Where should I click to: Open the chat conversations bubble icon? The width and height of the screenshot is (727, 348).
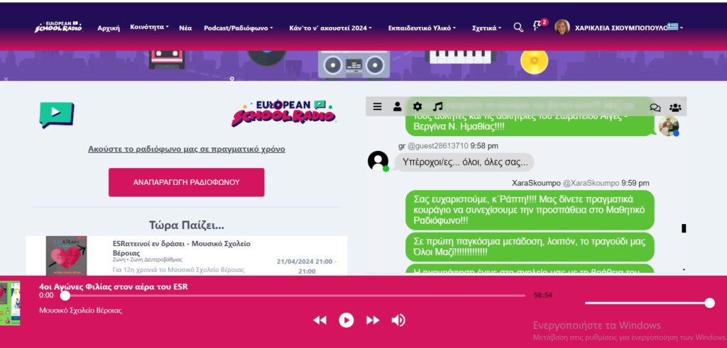pyautogui.click(x=655, y=108)
